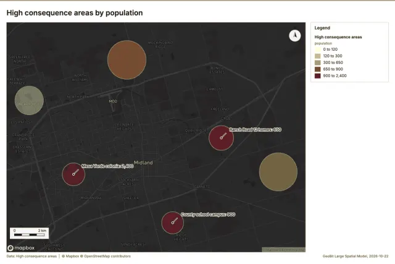Click the Sandy Acres label
The image size is (395, 264).
pyautogui.click(x=133, y=244)
